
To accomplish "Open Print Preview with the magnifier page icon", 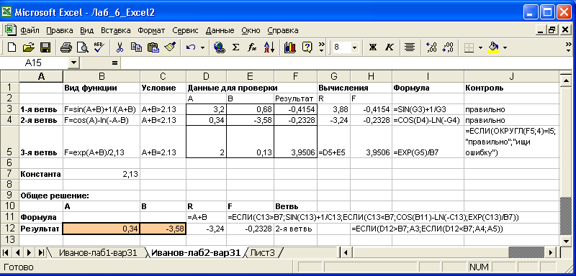I will 83,47.
